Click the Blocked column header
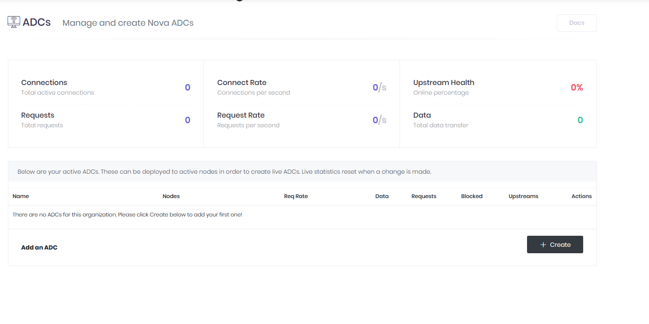This screenshot has height=324, width=649. pos(472,196)
